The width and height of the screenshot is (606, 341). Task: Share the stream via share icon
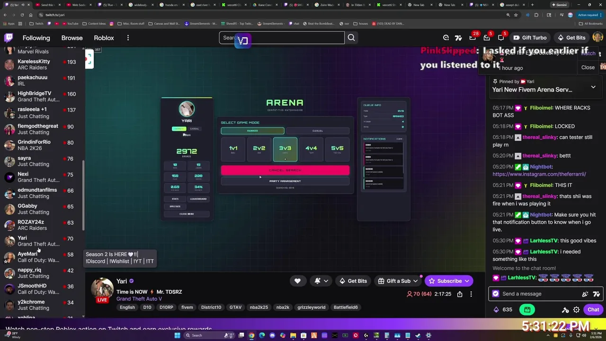[460, 294]
